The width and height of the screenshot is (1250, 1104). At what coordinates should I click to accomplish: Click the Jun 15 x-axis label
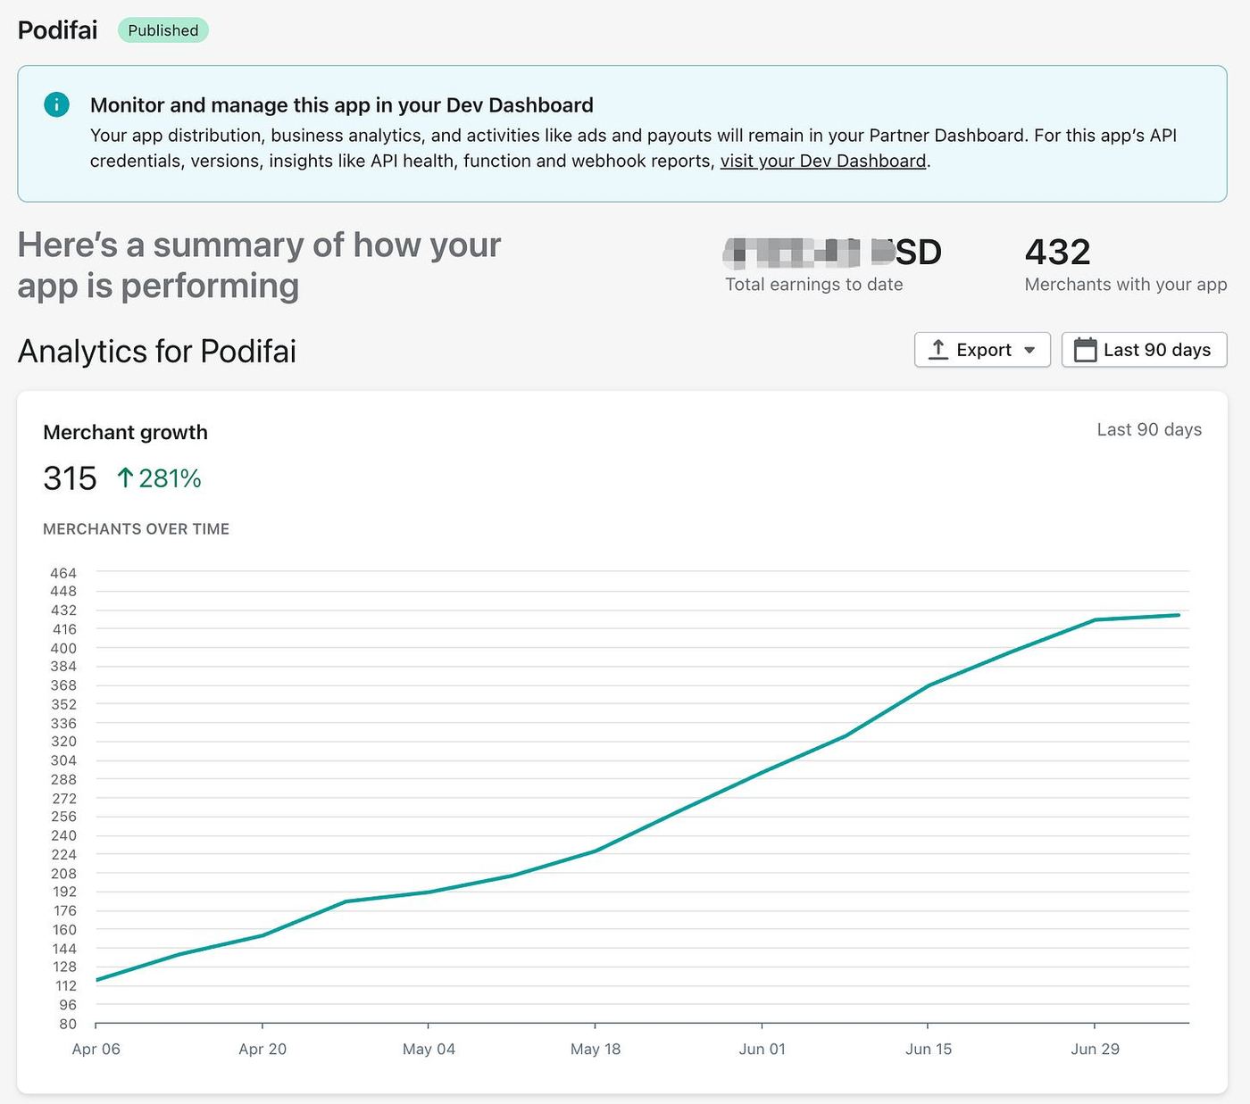click(929, 1049)
